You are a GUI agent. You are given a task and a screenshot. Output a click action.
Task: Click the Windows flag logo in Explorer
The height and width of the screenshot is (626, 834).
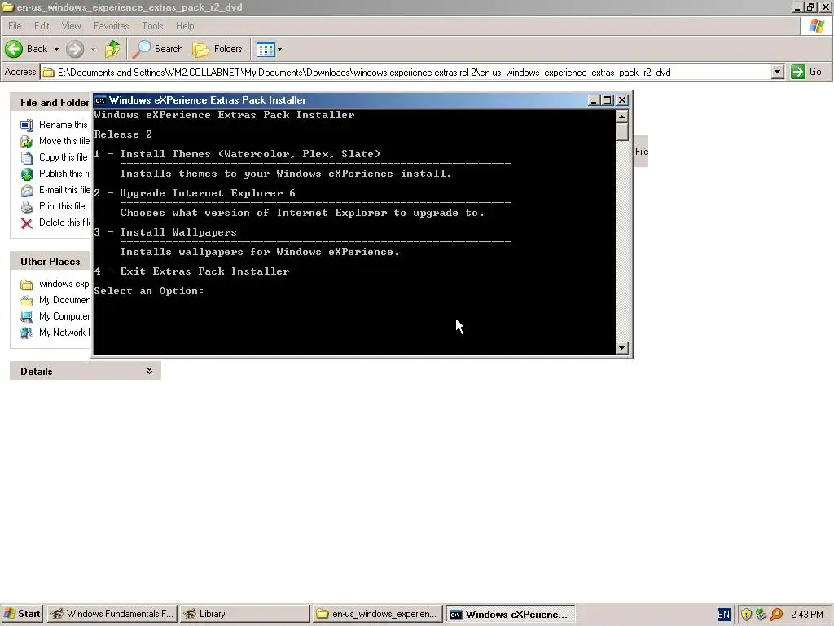tap(816, 25)
